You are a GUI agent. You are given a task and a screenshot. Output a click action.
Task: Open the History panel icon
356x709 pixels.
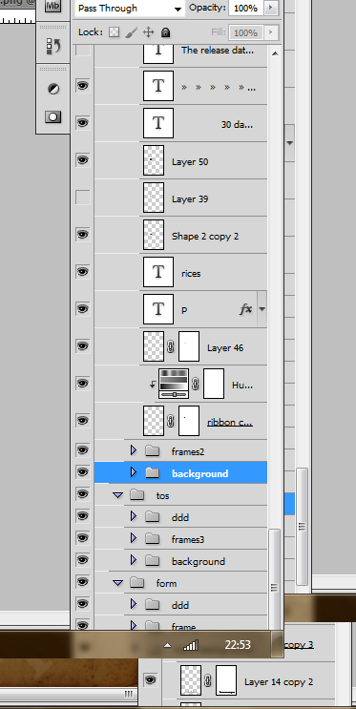pos(53,45)
